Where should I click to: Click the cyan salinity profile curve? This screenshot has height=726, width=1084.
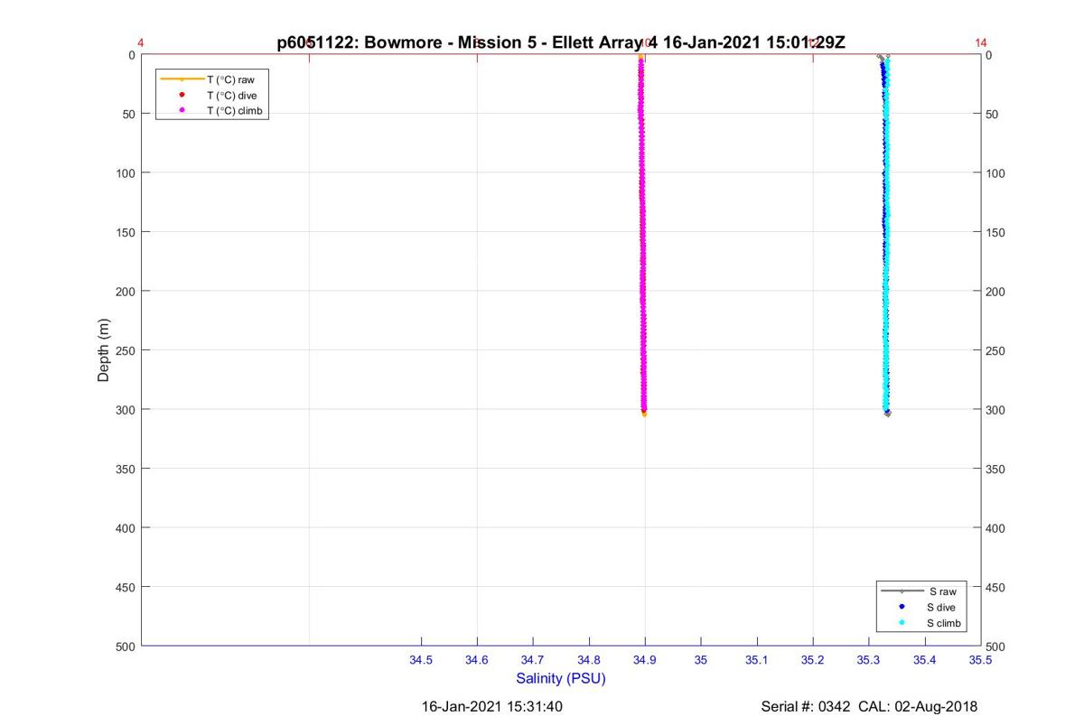[x=886, y=235]
